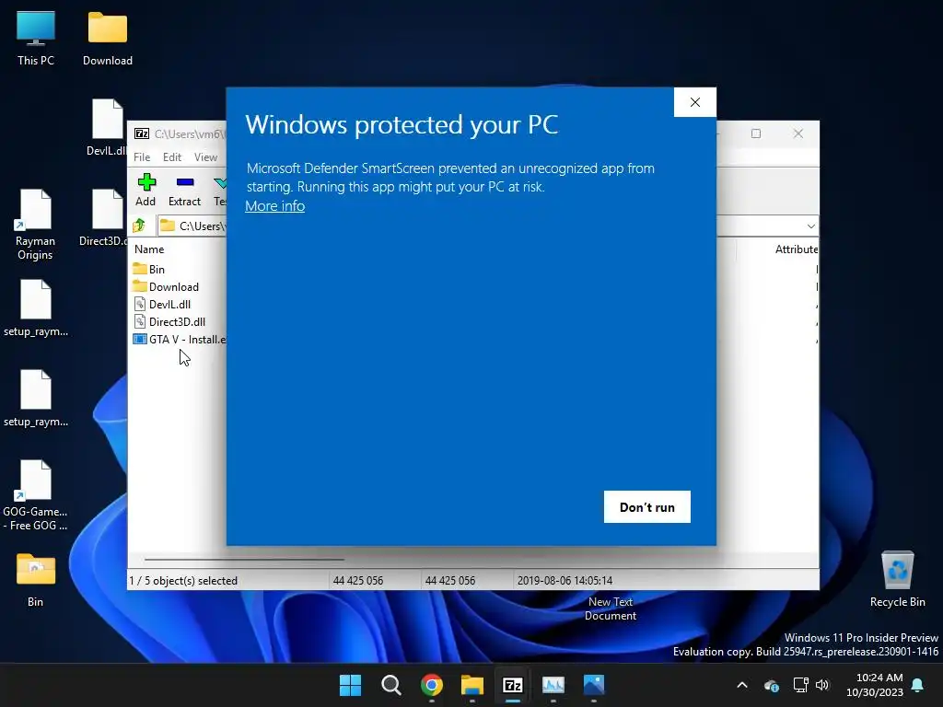
Task: Select the DevIL.dll desktop file icon
Action: [x=107, y=127]
